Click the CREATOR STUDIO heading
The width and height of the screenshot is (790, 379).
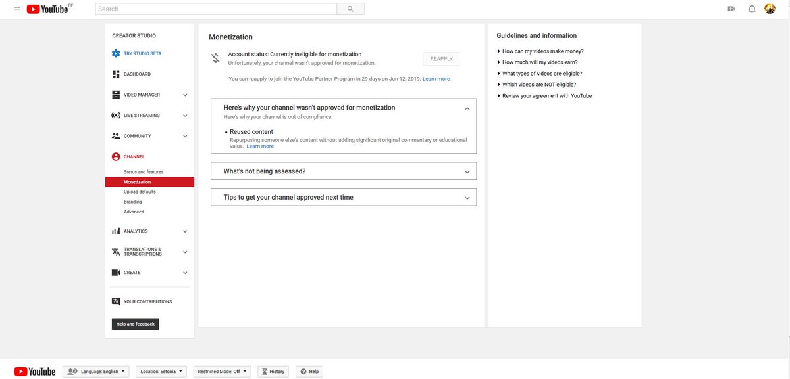pyautogui.click(x=134, y=36)
